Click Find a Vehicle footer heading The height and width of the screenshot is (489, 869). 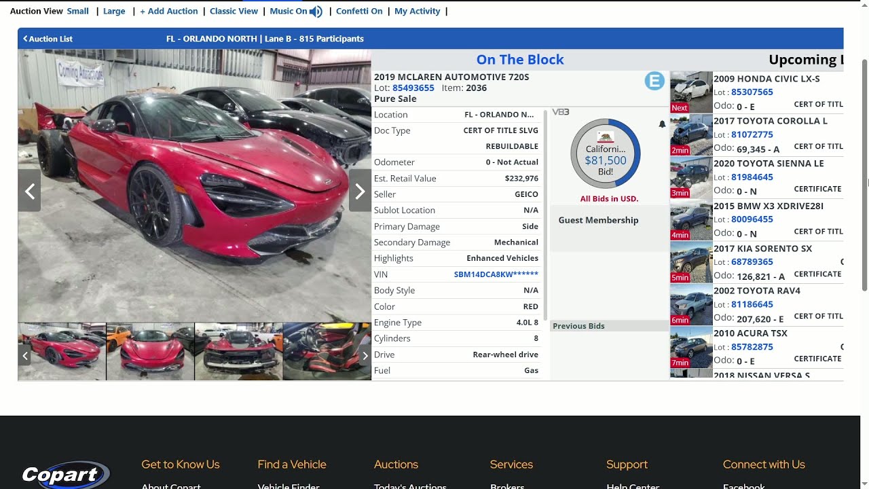tap(292, 465)
